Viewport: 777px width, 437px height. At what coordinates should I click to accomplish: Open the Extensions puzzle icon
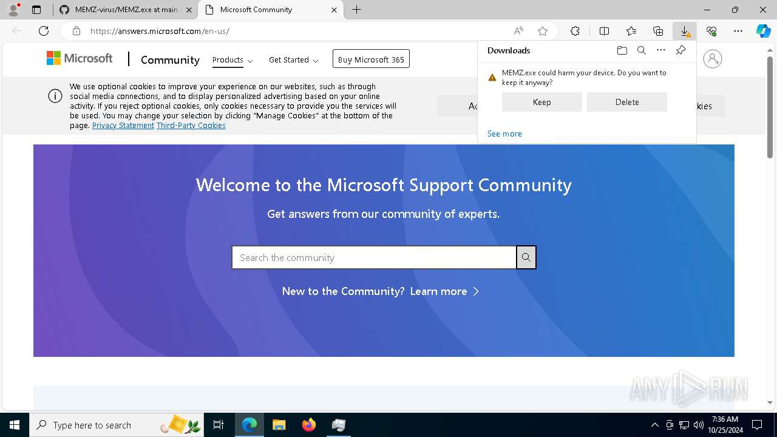[x=575, y=31]
